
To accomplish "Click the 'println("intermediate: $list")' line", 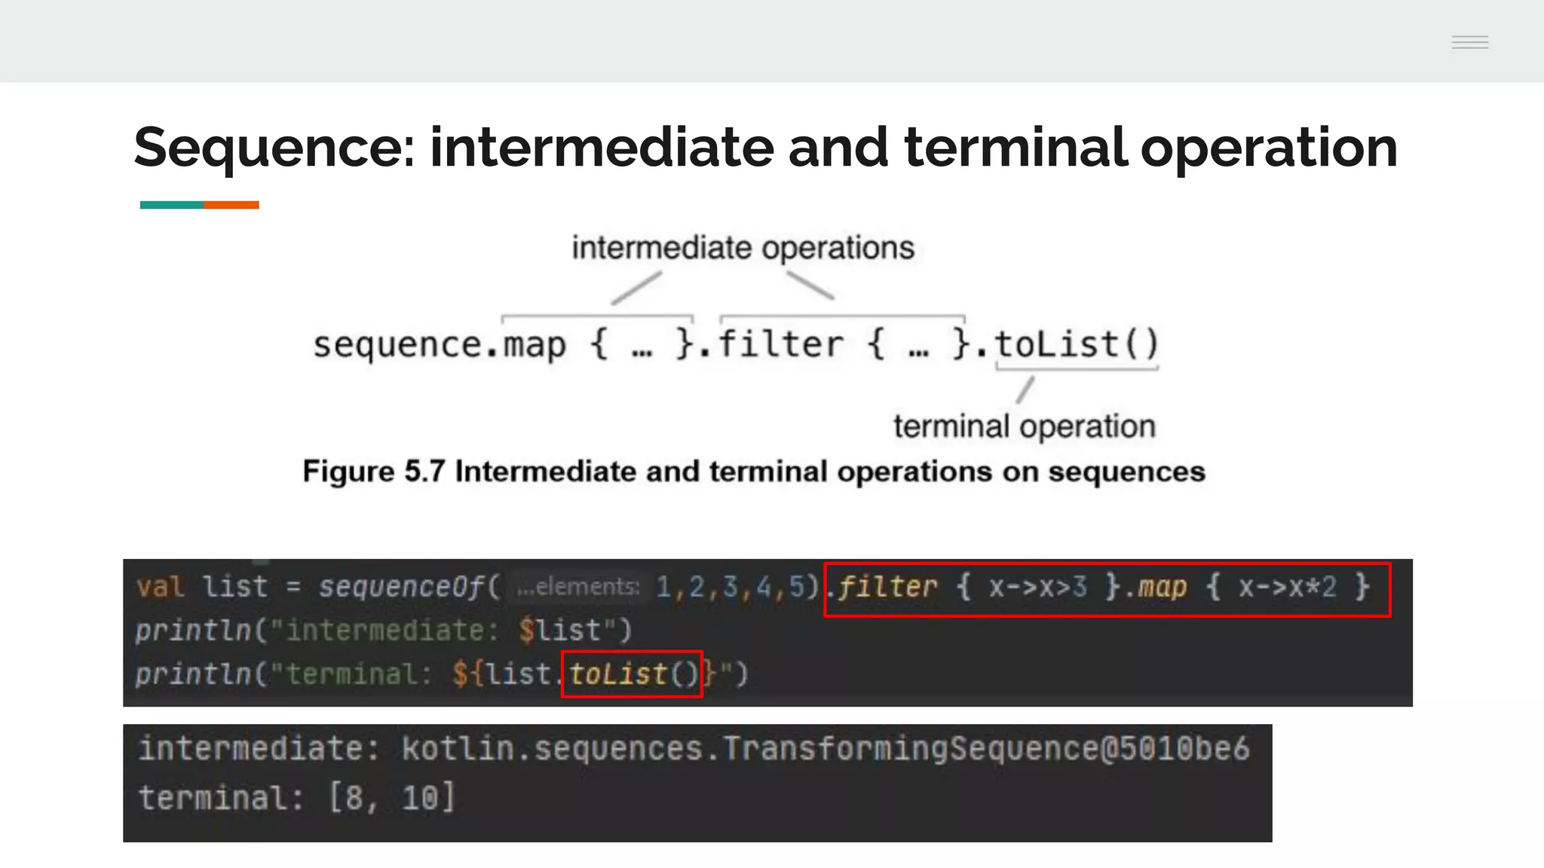I will 384,631.
